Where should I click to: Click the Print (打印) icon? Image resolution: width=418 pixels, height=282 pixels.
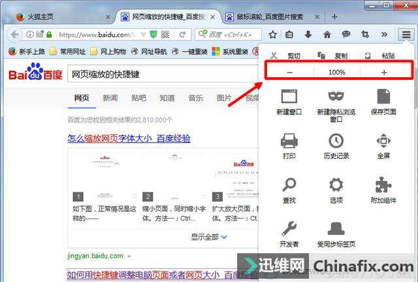click(289, 141)
